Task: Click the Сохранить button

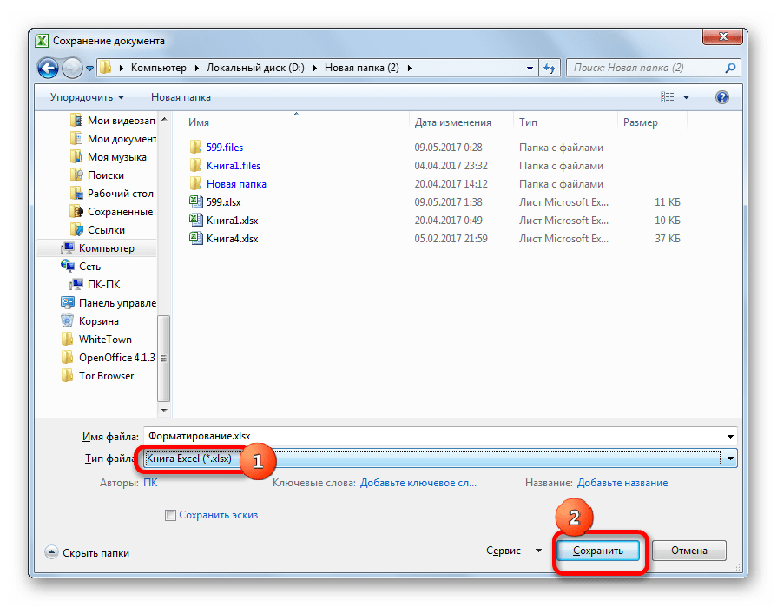Action: (x=597, y=551)
